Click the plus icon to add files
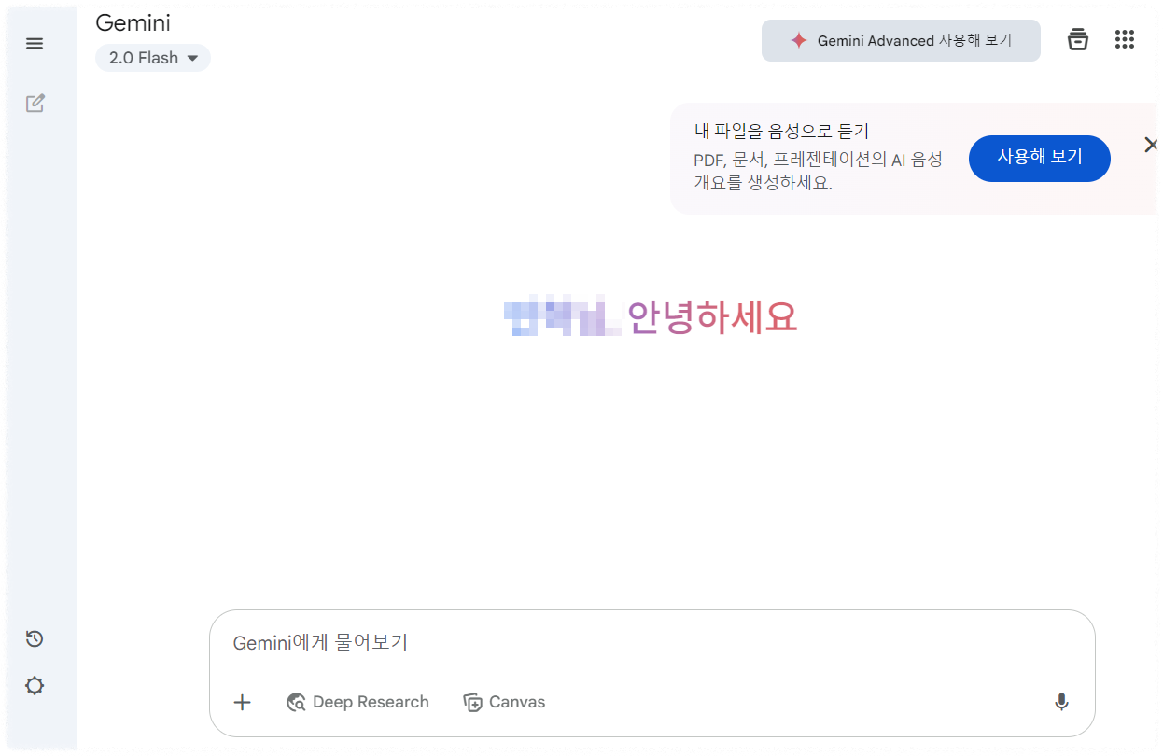 (243, 703)
